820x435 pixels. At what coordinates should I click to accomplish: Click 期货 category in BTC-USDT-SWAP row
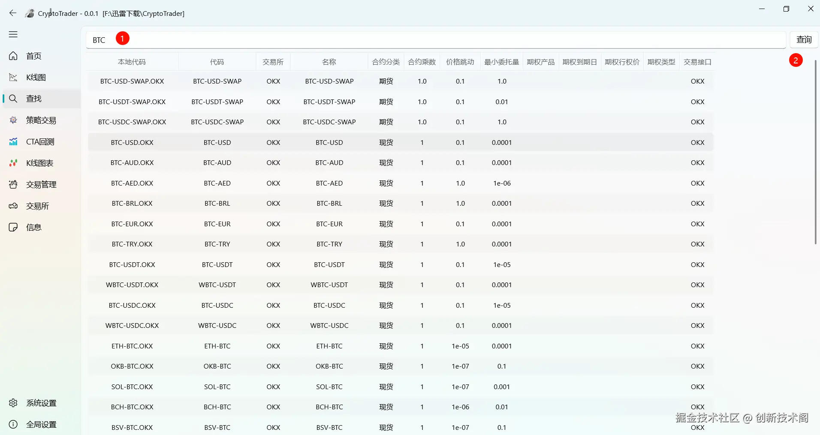(x=386, y=102)
